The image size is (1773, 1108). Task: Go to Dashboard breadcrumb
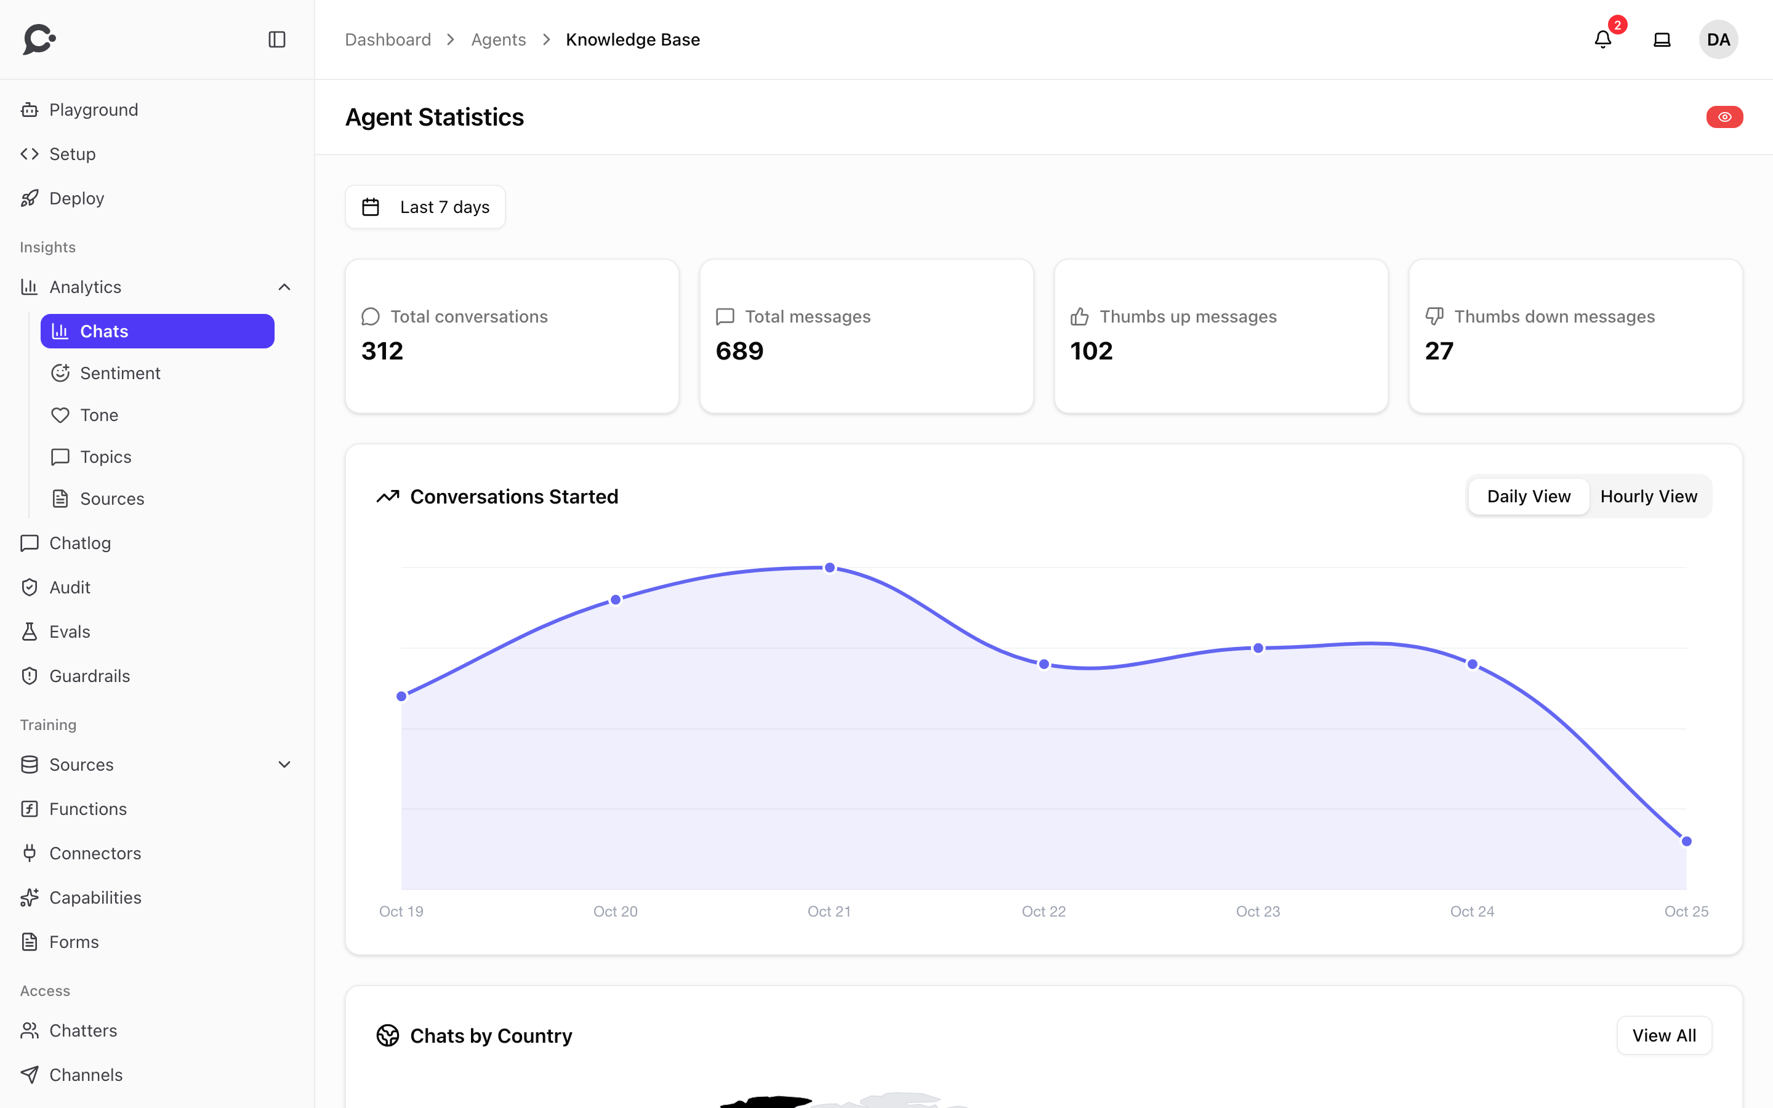(x=388, y=39)
